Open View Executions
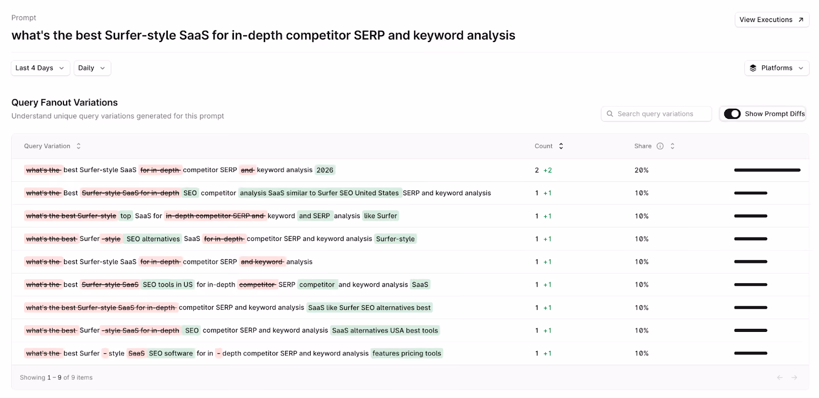 pos(772,19)
